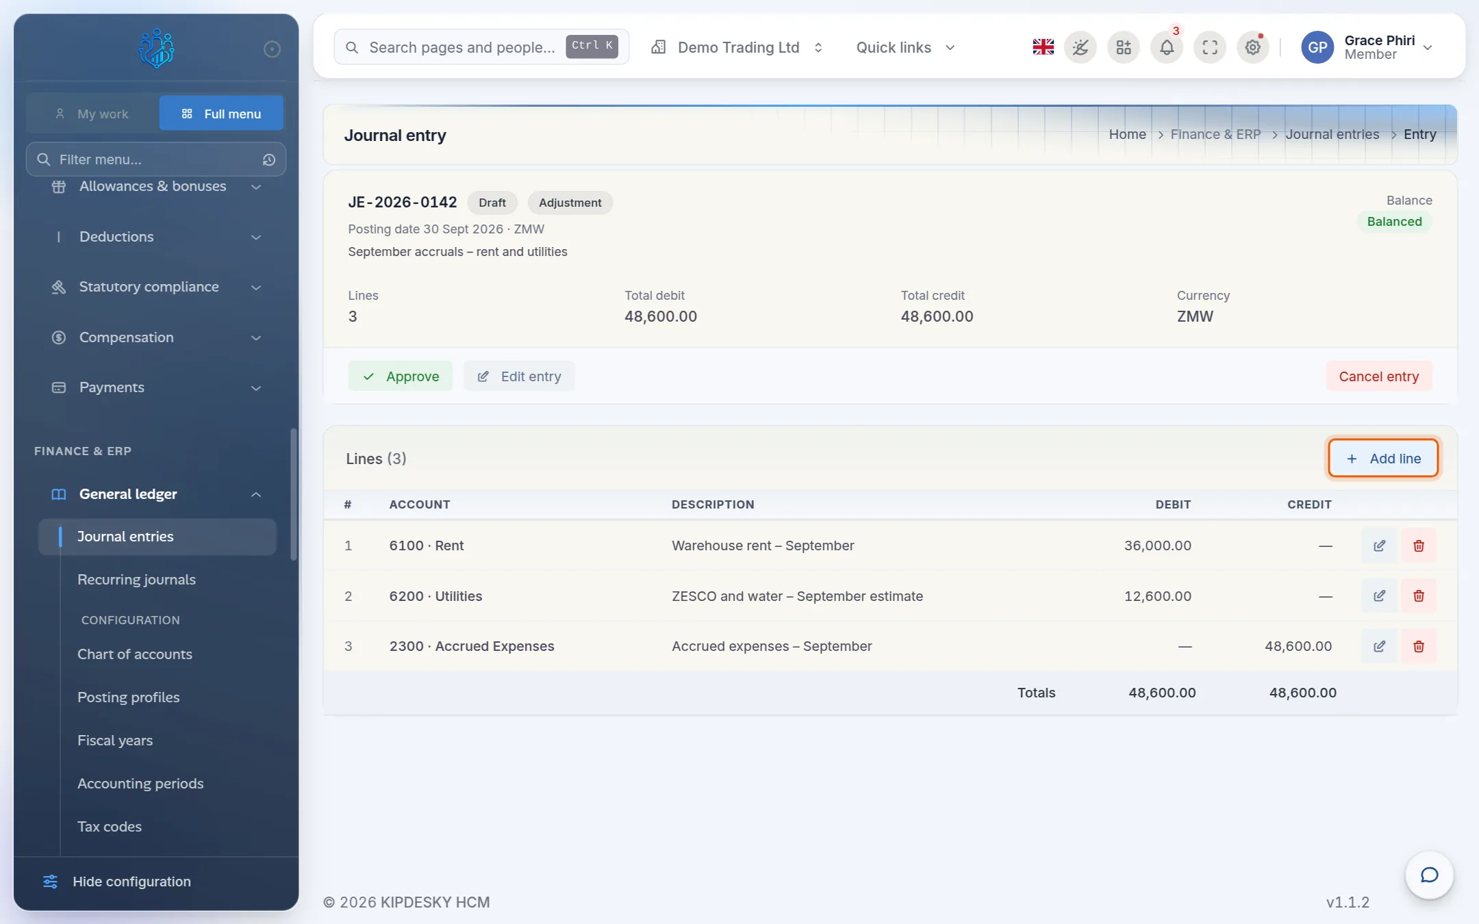Open the settings gear icon
Viewport: 1479px width, 924px height.
pos(1253,47)
